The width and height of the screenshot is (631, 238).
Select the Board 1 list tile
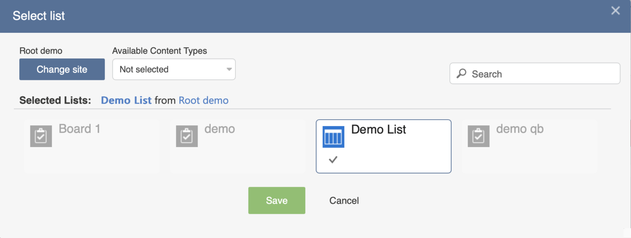tap(92, 146)
